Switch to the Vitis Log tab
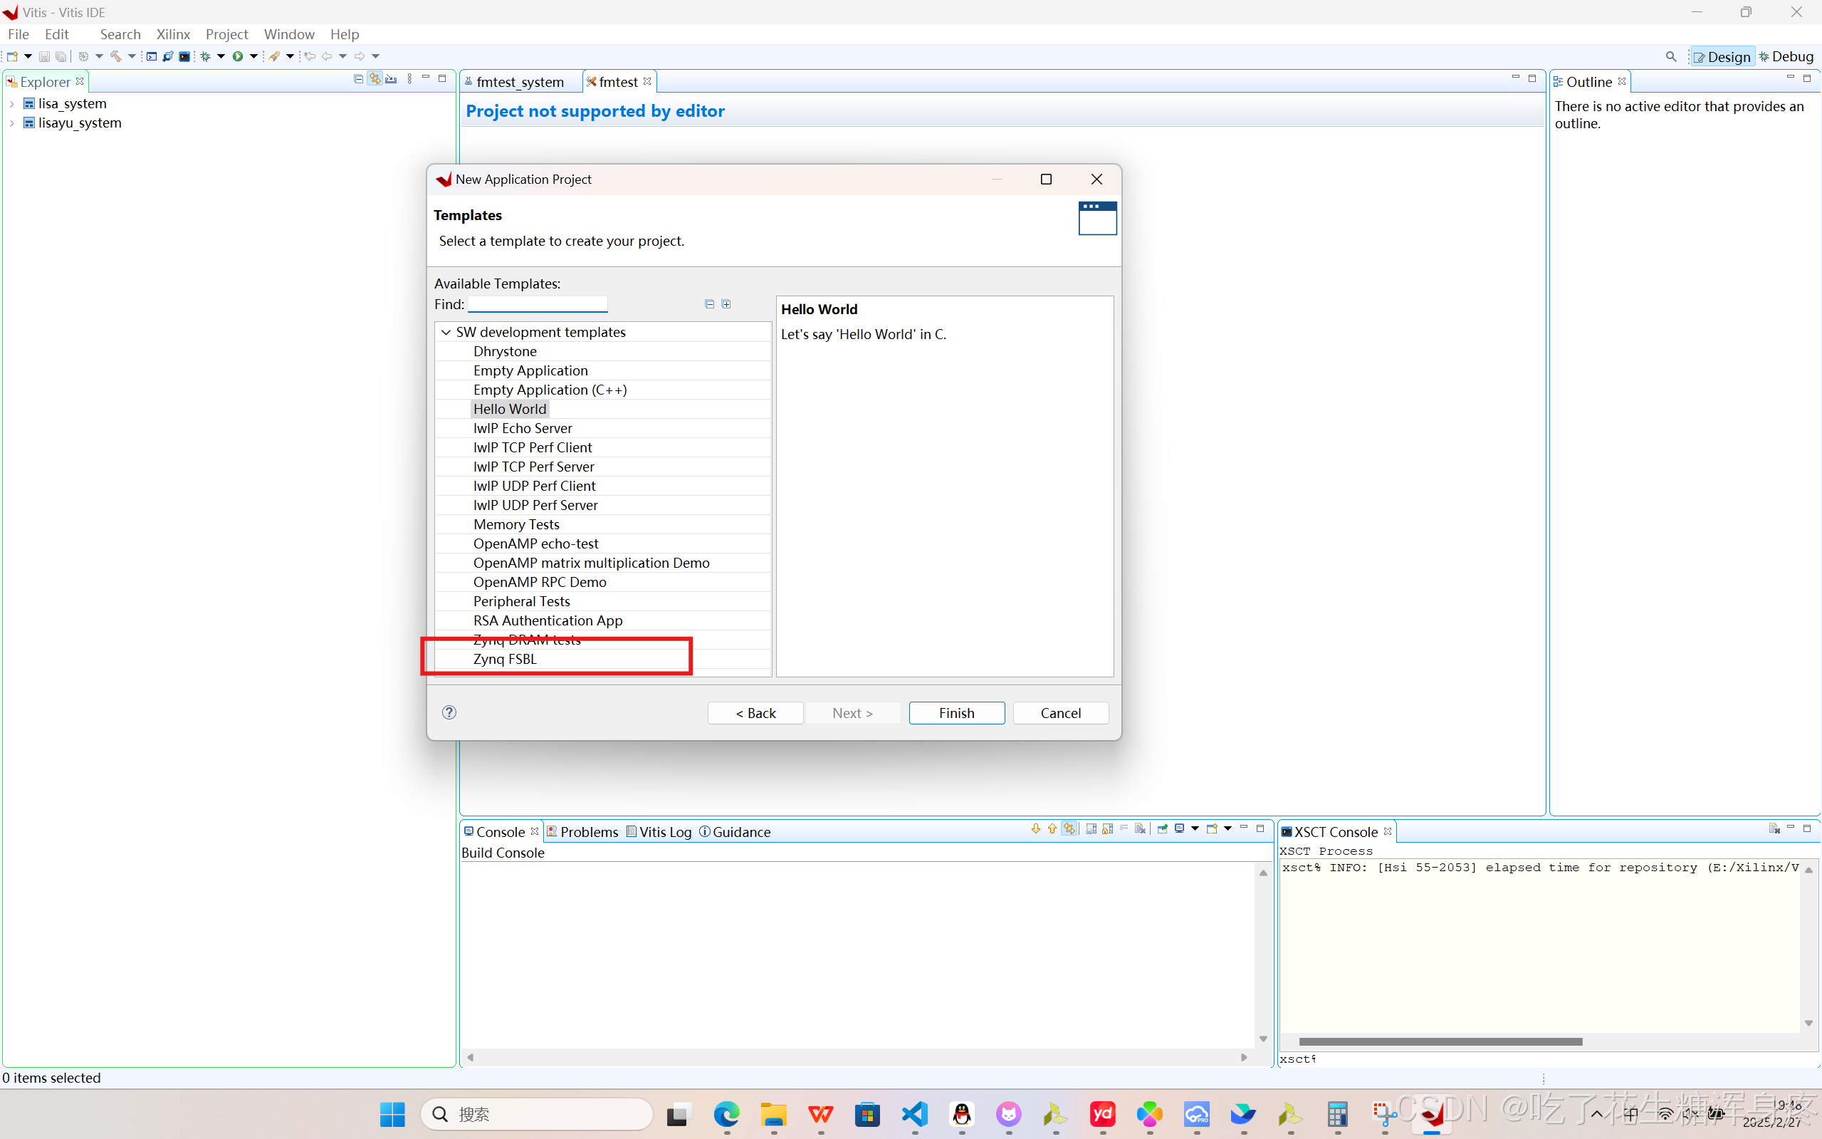This screenshot has height=1139, width=1822. (x=659, y=832)
